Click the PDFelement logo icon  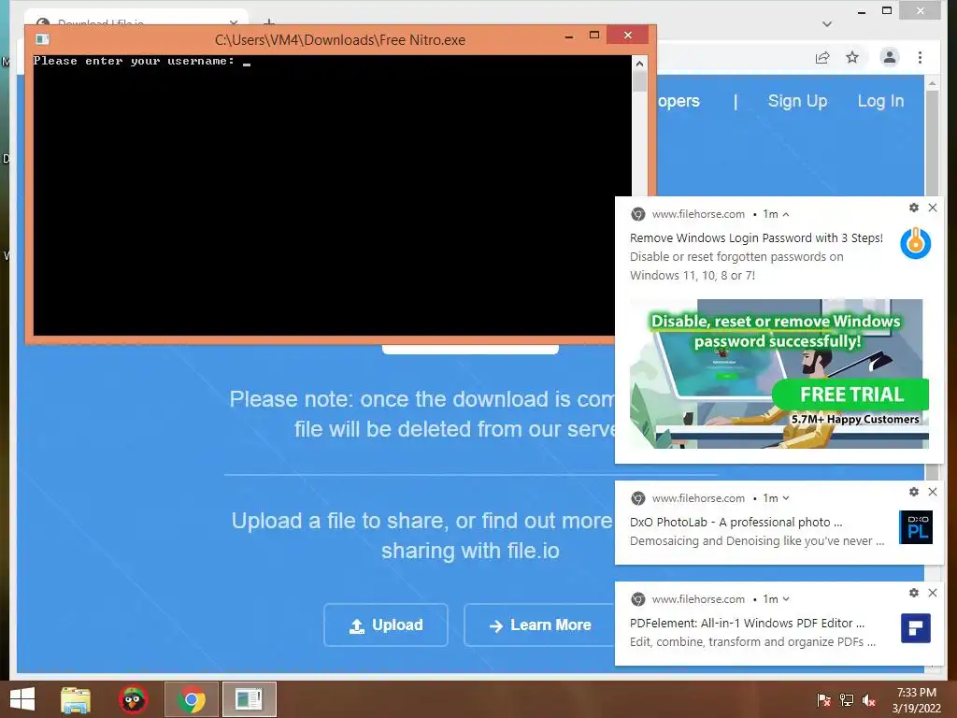click(x=916, y=628)
